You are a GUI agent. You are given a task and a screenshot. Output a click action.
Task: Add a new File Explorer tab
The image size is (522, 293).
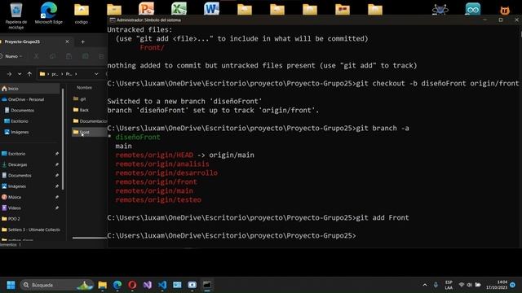[82, 42]
